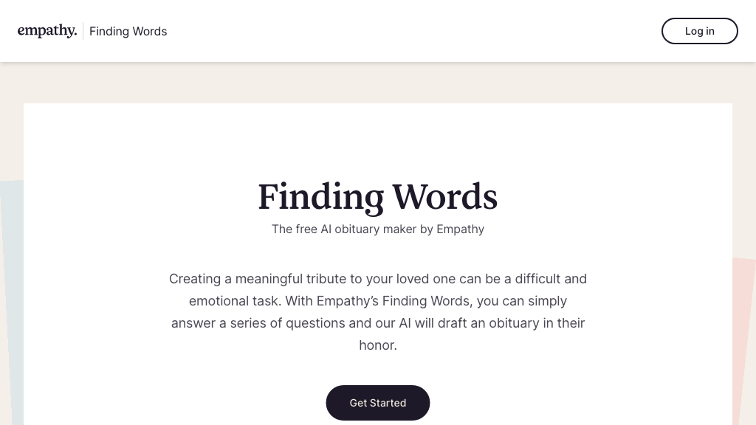756x425 pixels.
Task: Open the Log in page
Action: pyautogui.click(x=699, y=31)
